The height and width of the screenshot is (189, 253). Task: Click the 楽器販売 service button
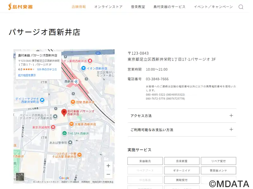[x=145, y=161]
